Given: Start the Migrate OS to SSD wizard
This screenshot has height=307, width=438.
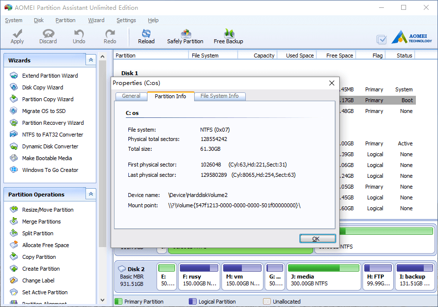Looking at the screenshot, I should (44, 111).
